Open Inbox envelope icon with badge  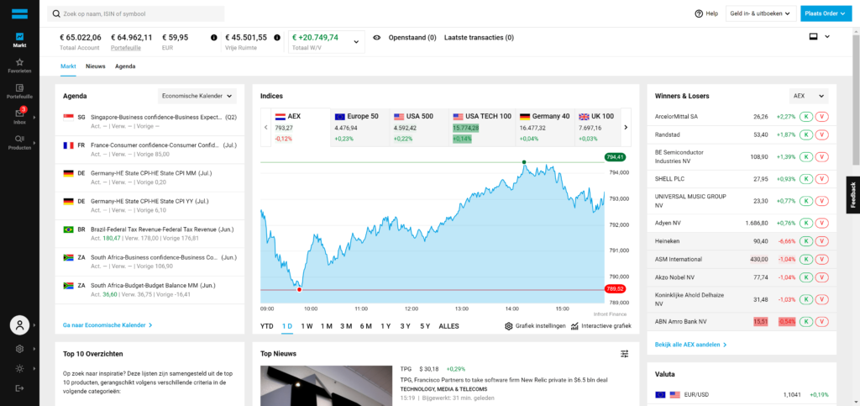coord(20,113)
